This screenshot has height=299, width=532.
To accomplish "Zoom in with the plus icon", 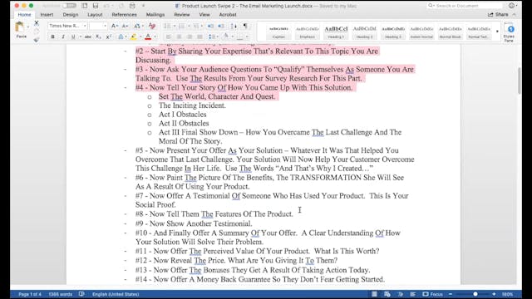I will (x=494, y=294).
